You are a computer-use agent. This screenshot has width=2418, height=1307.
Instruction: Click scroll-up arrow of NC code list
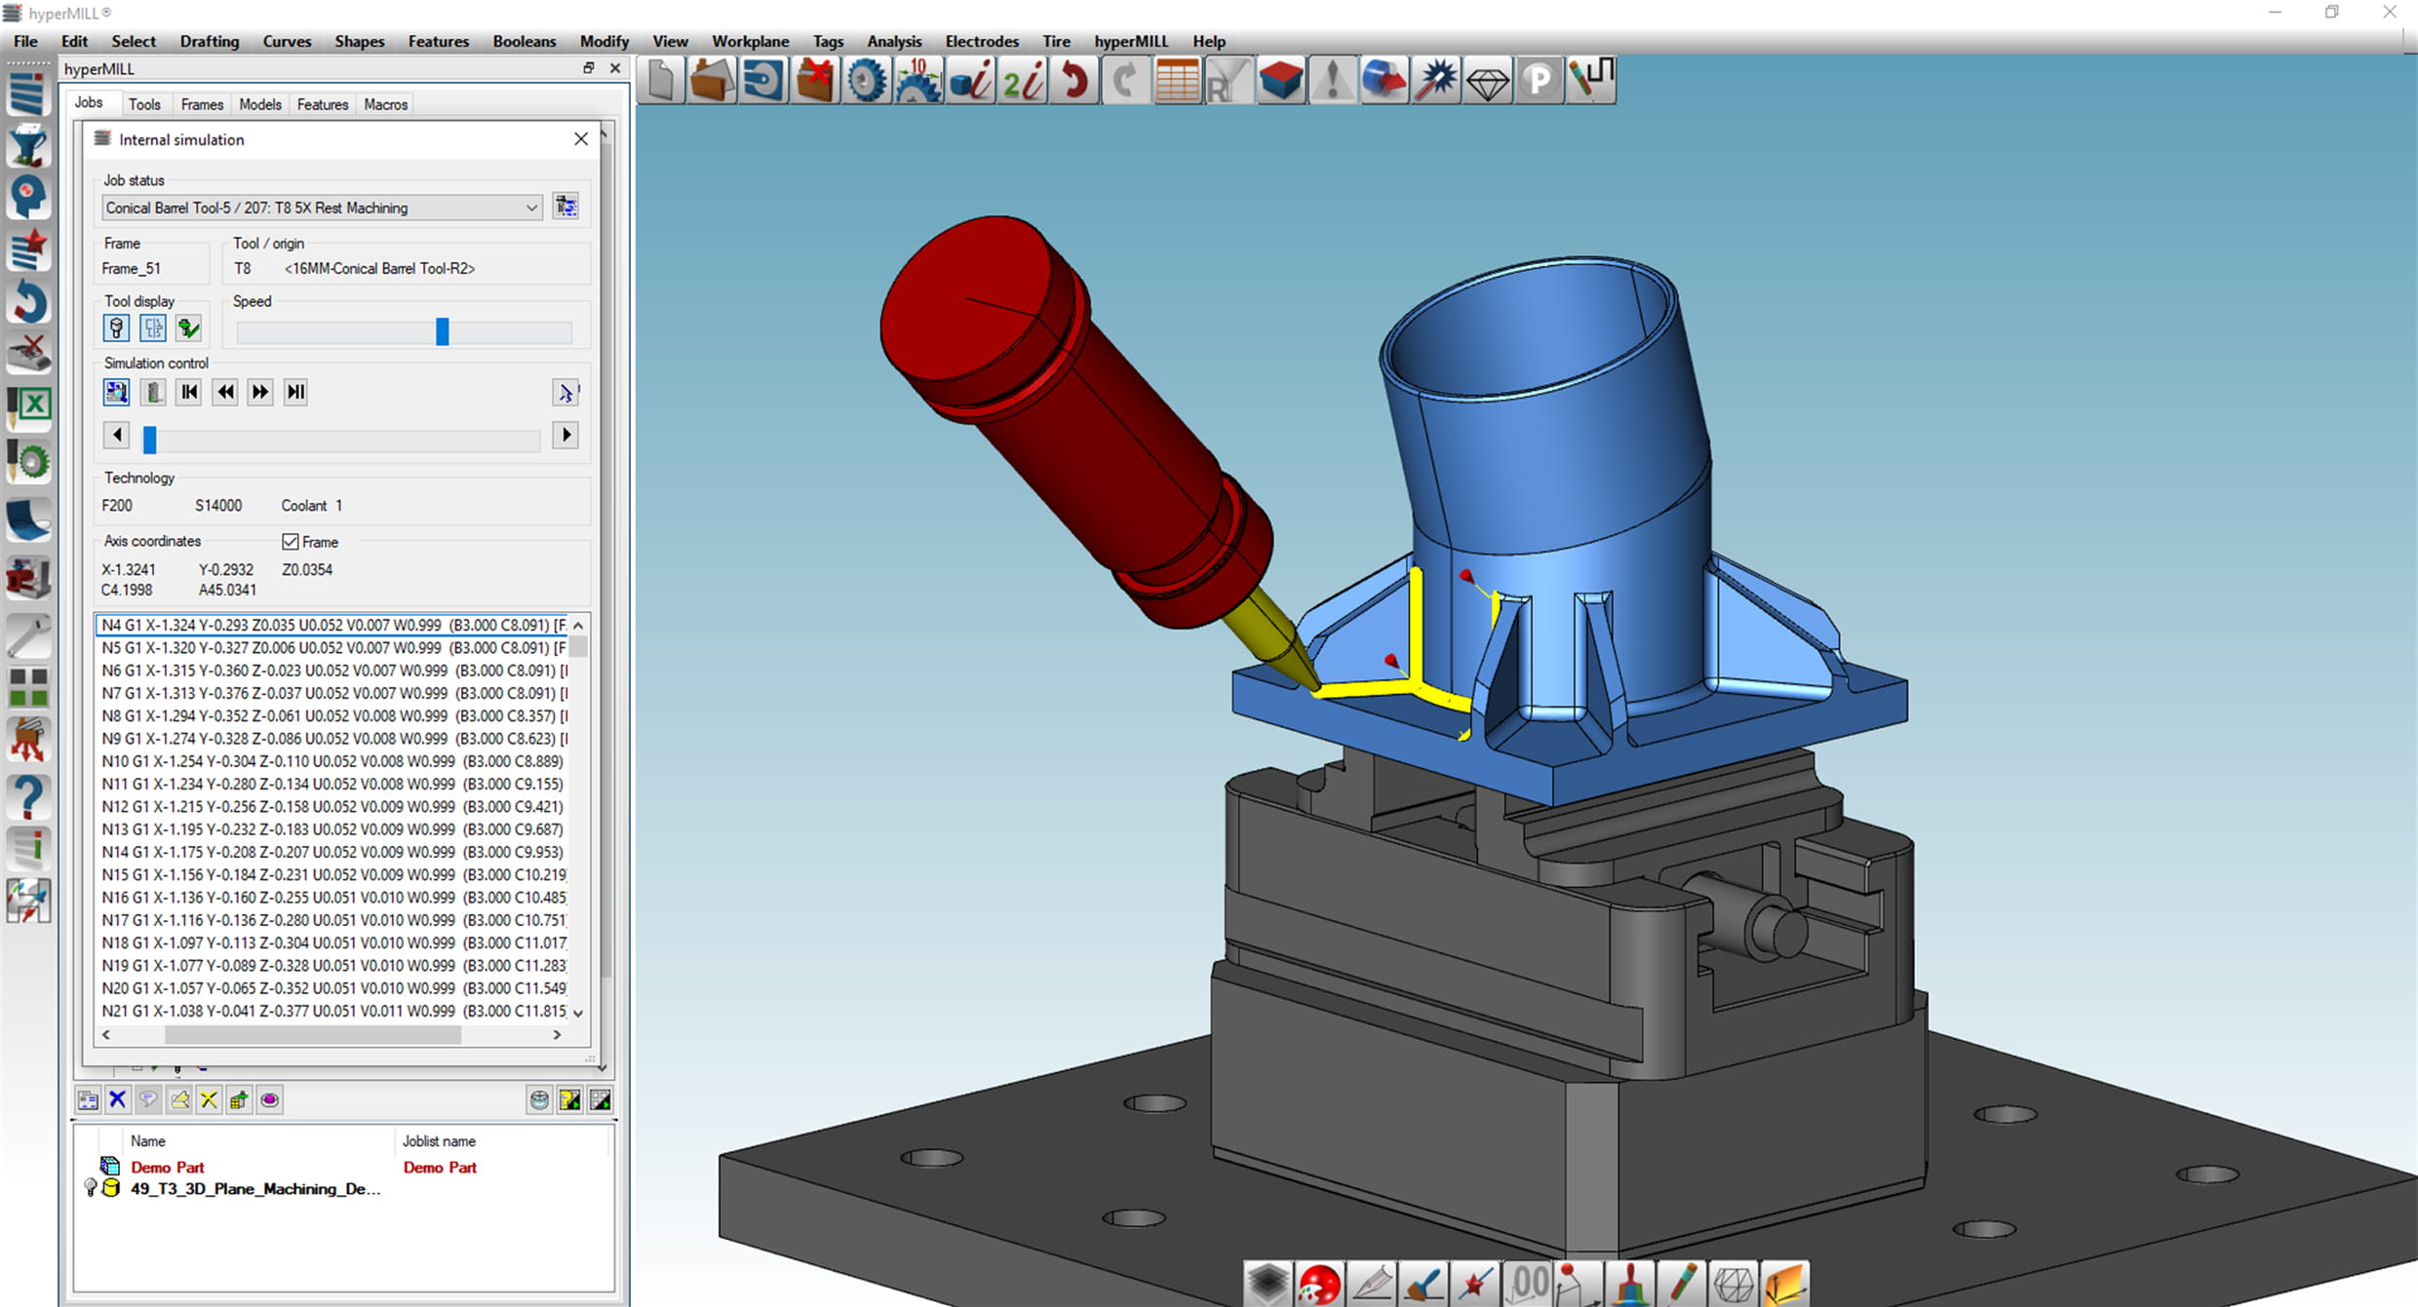pyautogui.click(x=578, y=625)
